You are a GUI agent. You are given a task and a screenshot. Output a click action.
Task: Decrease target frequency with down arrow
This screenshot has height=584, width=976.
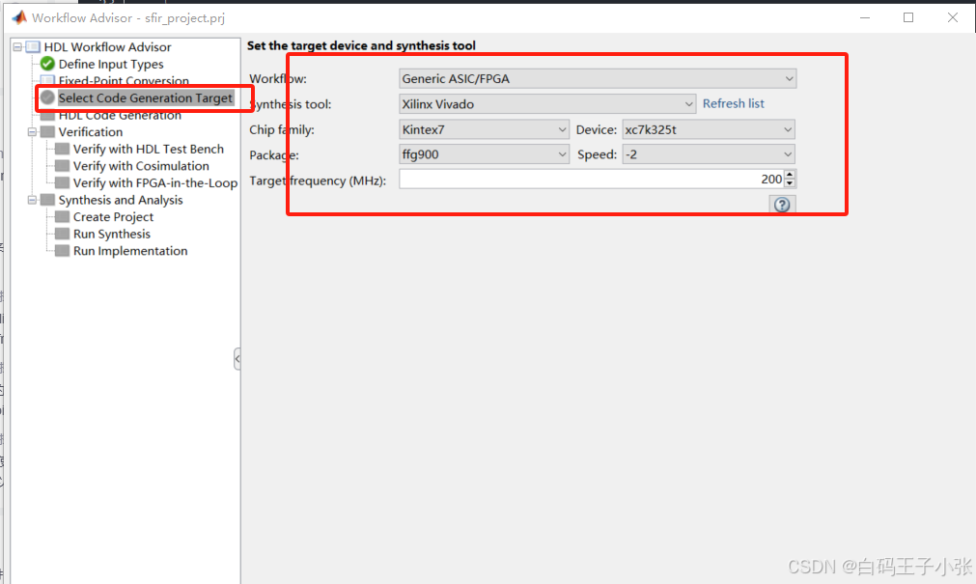(x=790, y=183)
